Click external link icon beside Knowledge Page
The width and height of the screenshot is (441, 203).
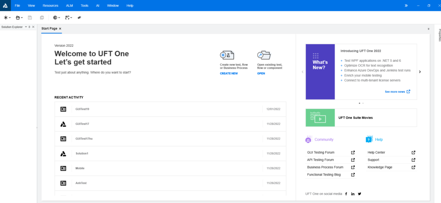(413, 167)
